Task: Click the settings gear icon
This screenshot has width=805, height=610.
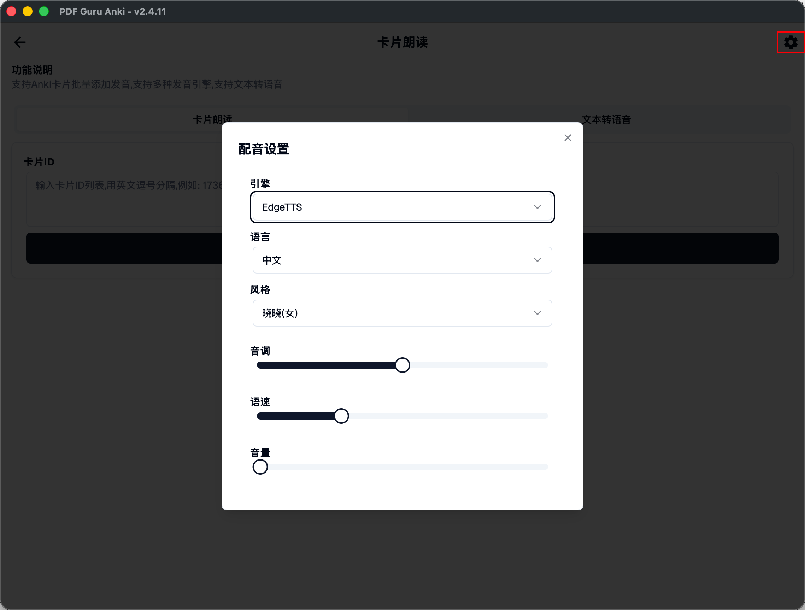Action: 790,42
